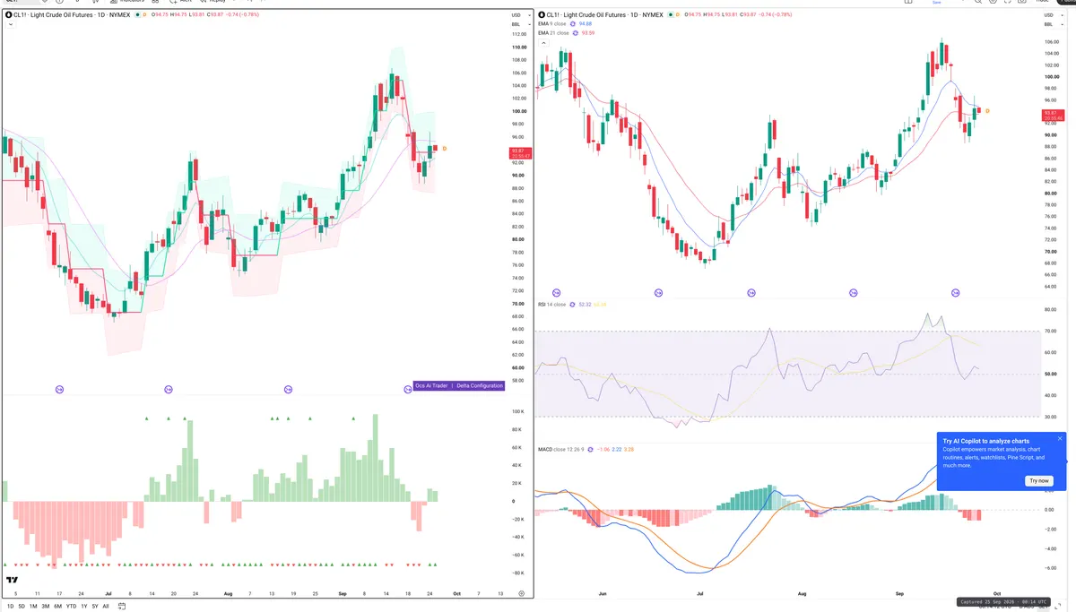Click first event marker on right chart timeline

[x=556, y=293]
